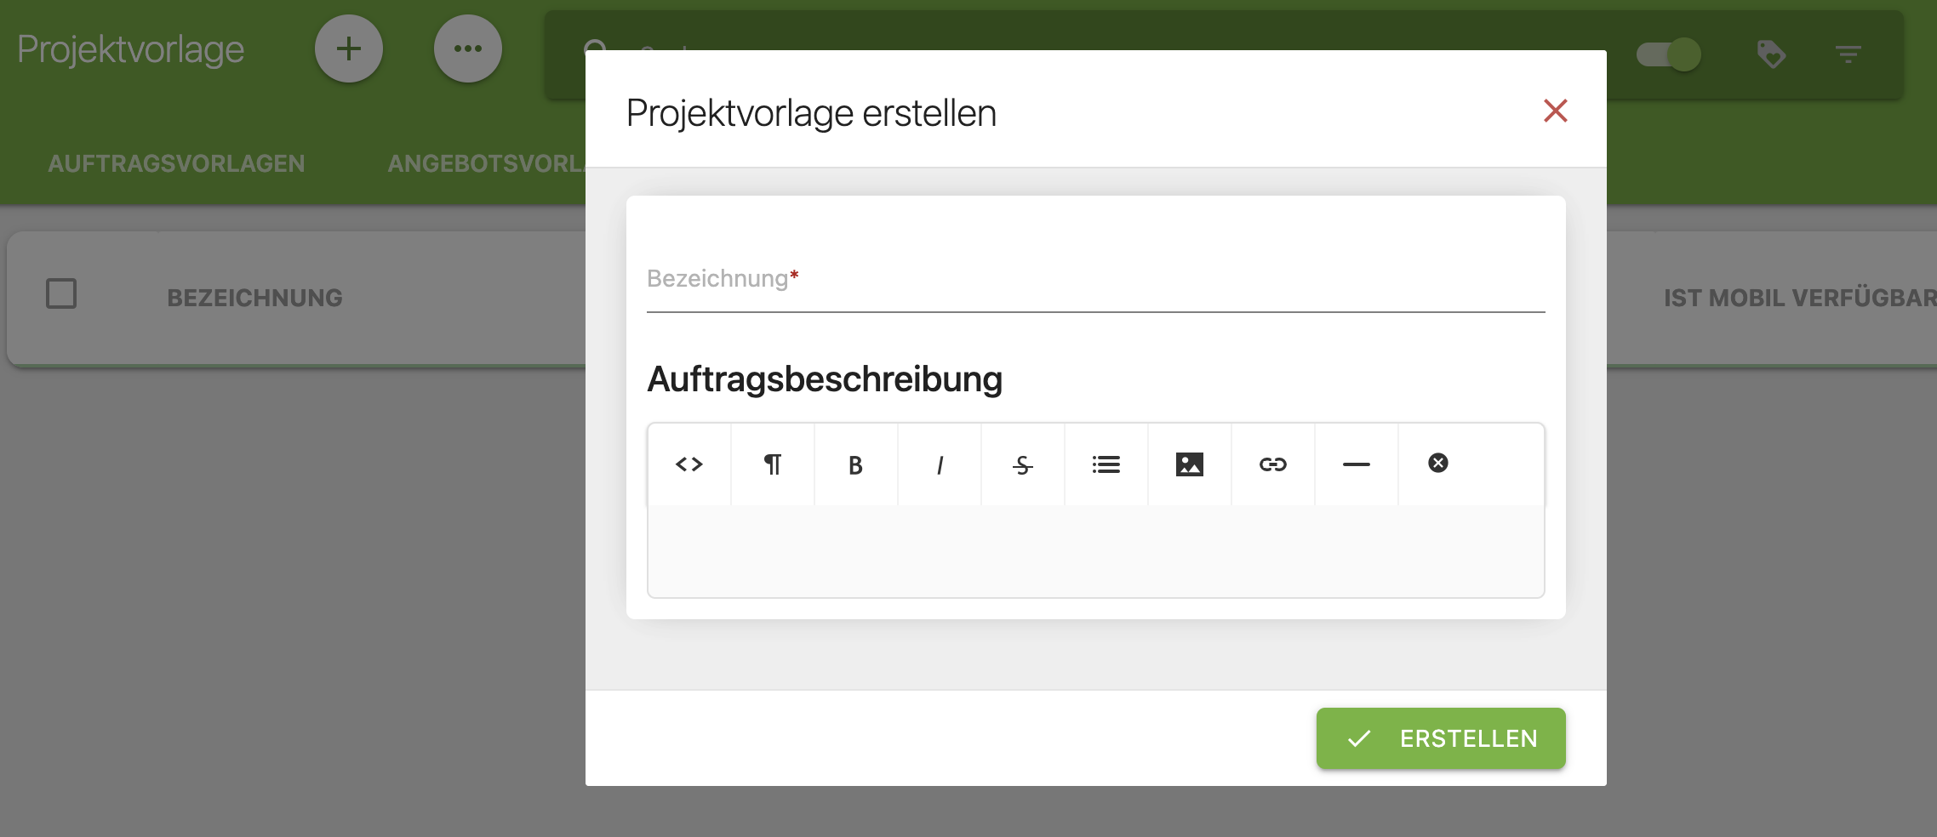Open paragraph format options in editor
This screenshot has width=1937, height=837.
click(773, 464)
